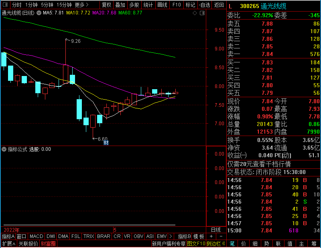This screenshot has width=321, height=248.
Task: Select DMI indicator
Action: point(51,236)
